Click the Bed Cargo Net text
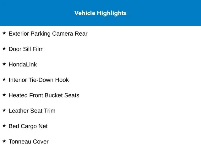The image size is (201, 150). click(x=28, y=126)
